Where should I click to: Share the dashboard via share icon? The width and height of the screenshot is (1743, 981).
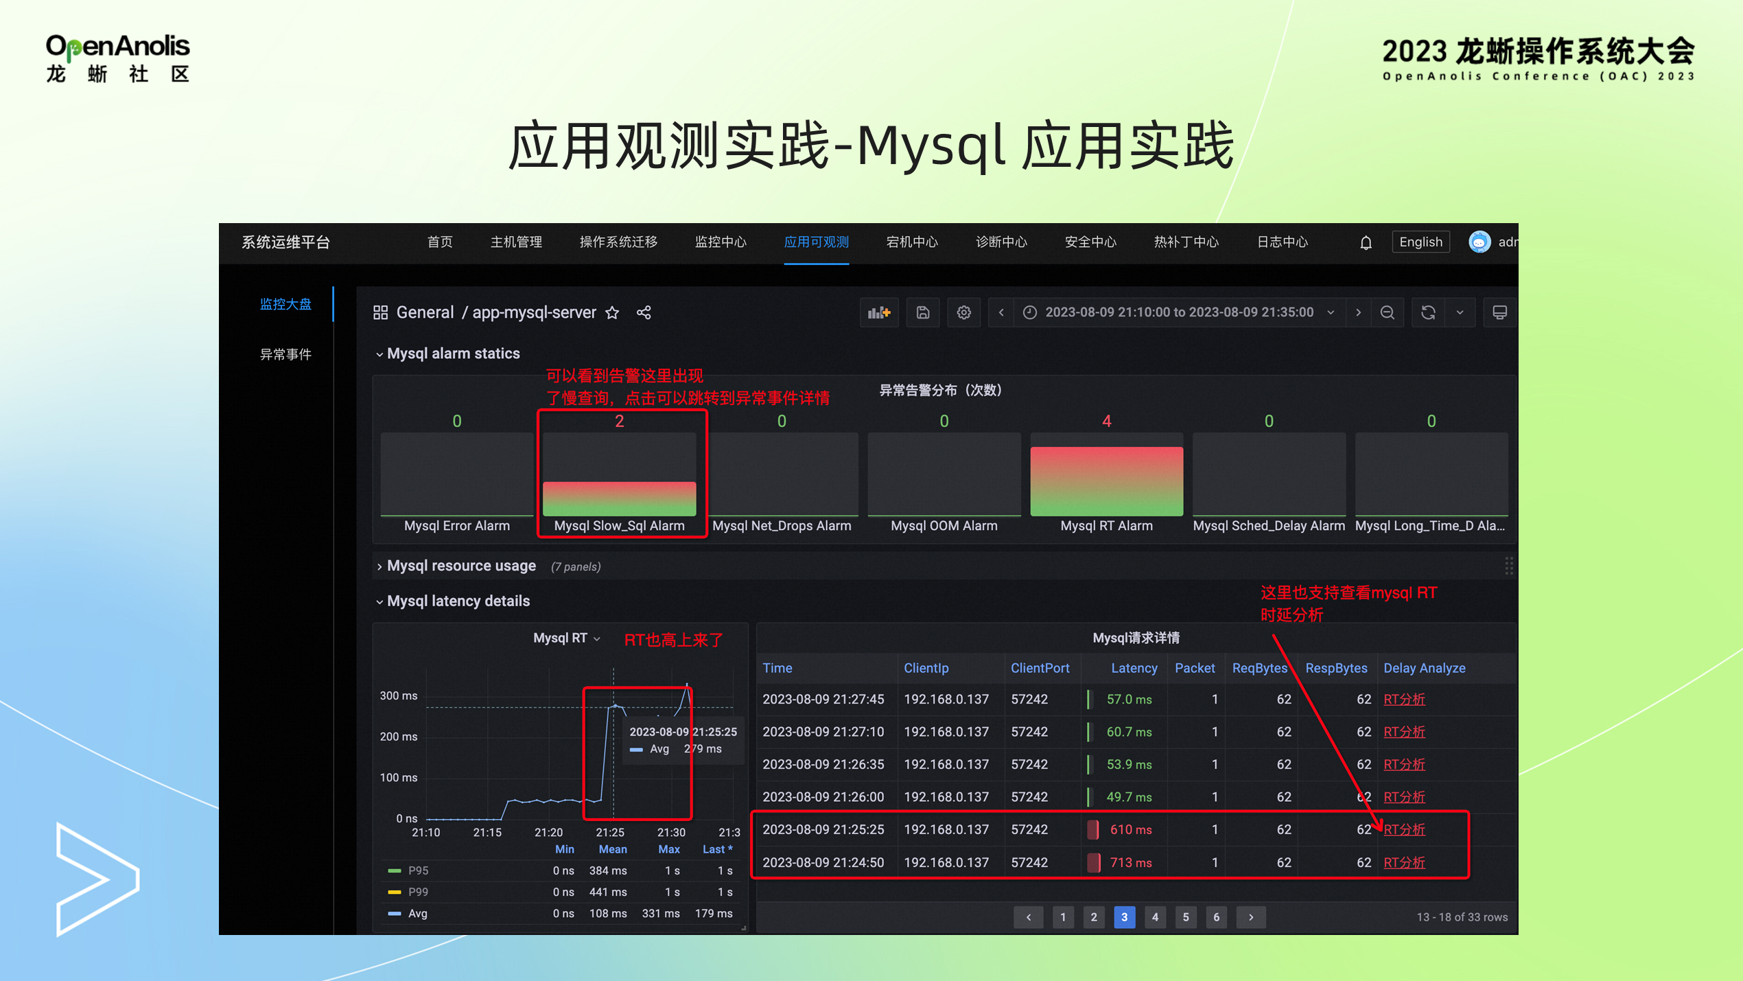pyautogui.click(x=644, y=313)
